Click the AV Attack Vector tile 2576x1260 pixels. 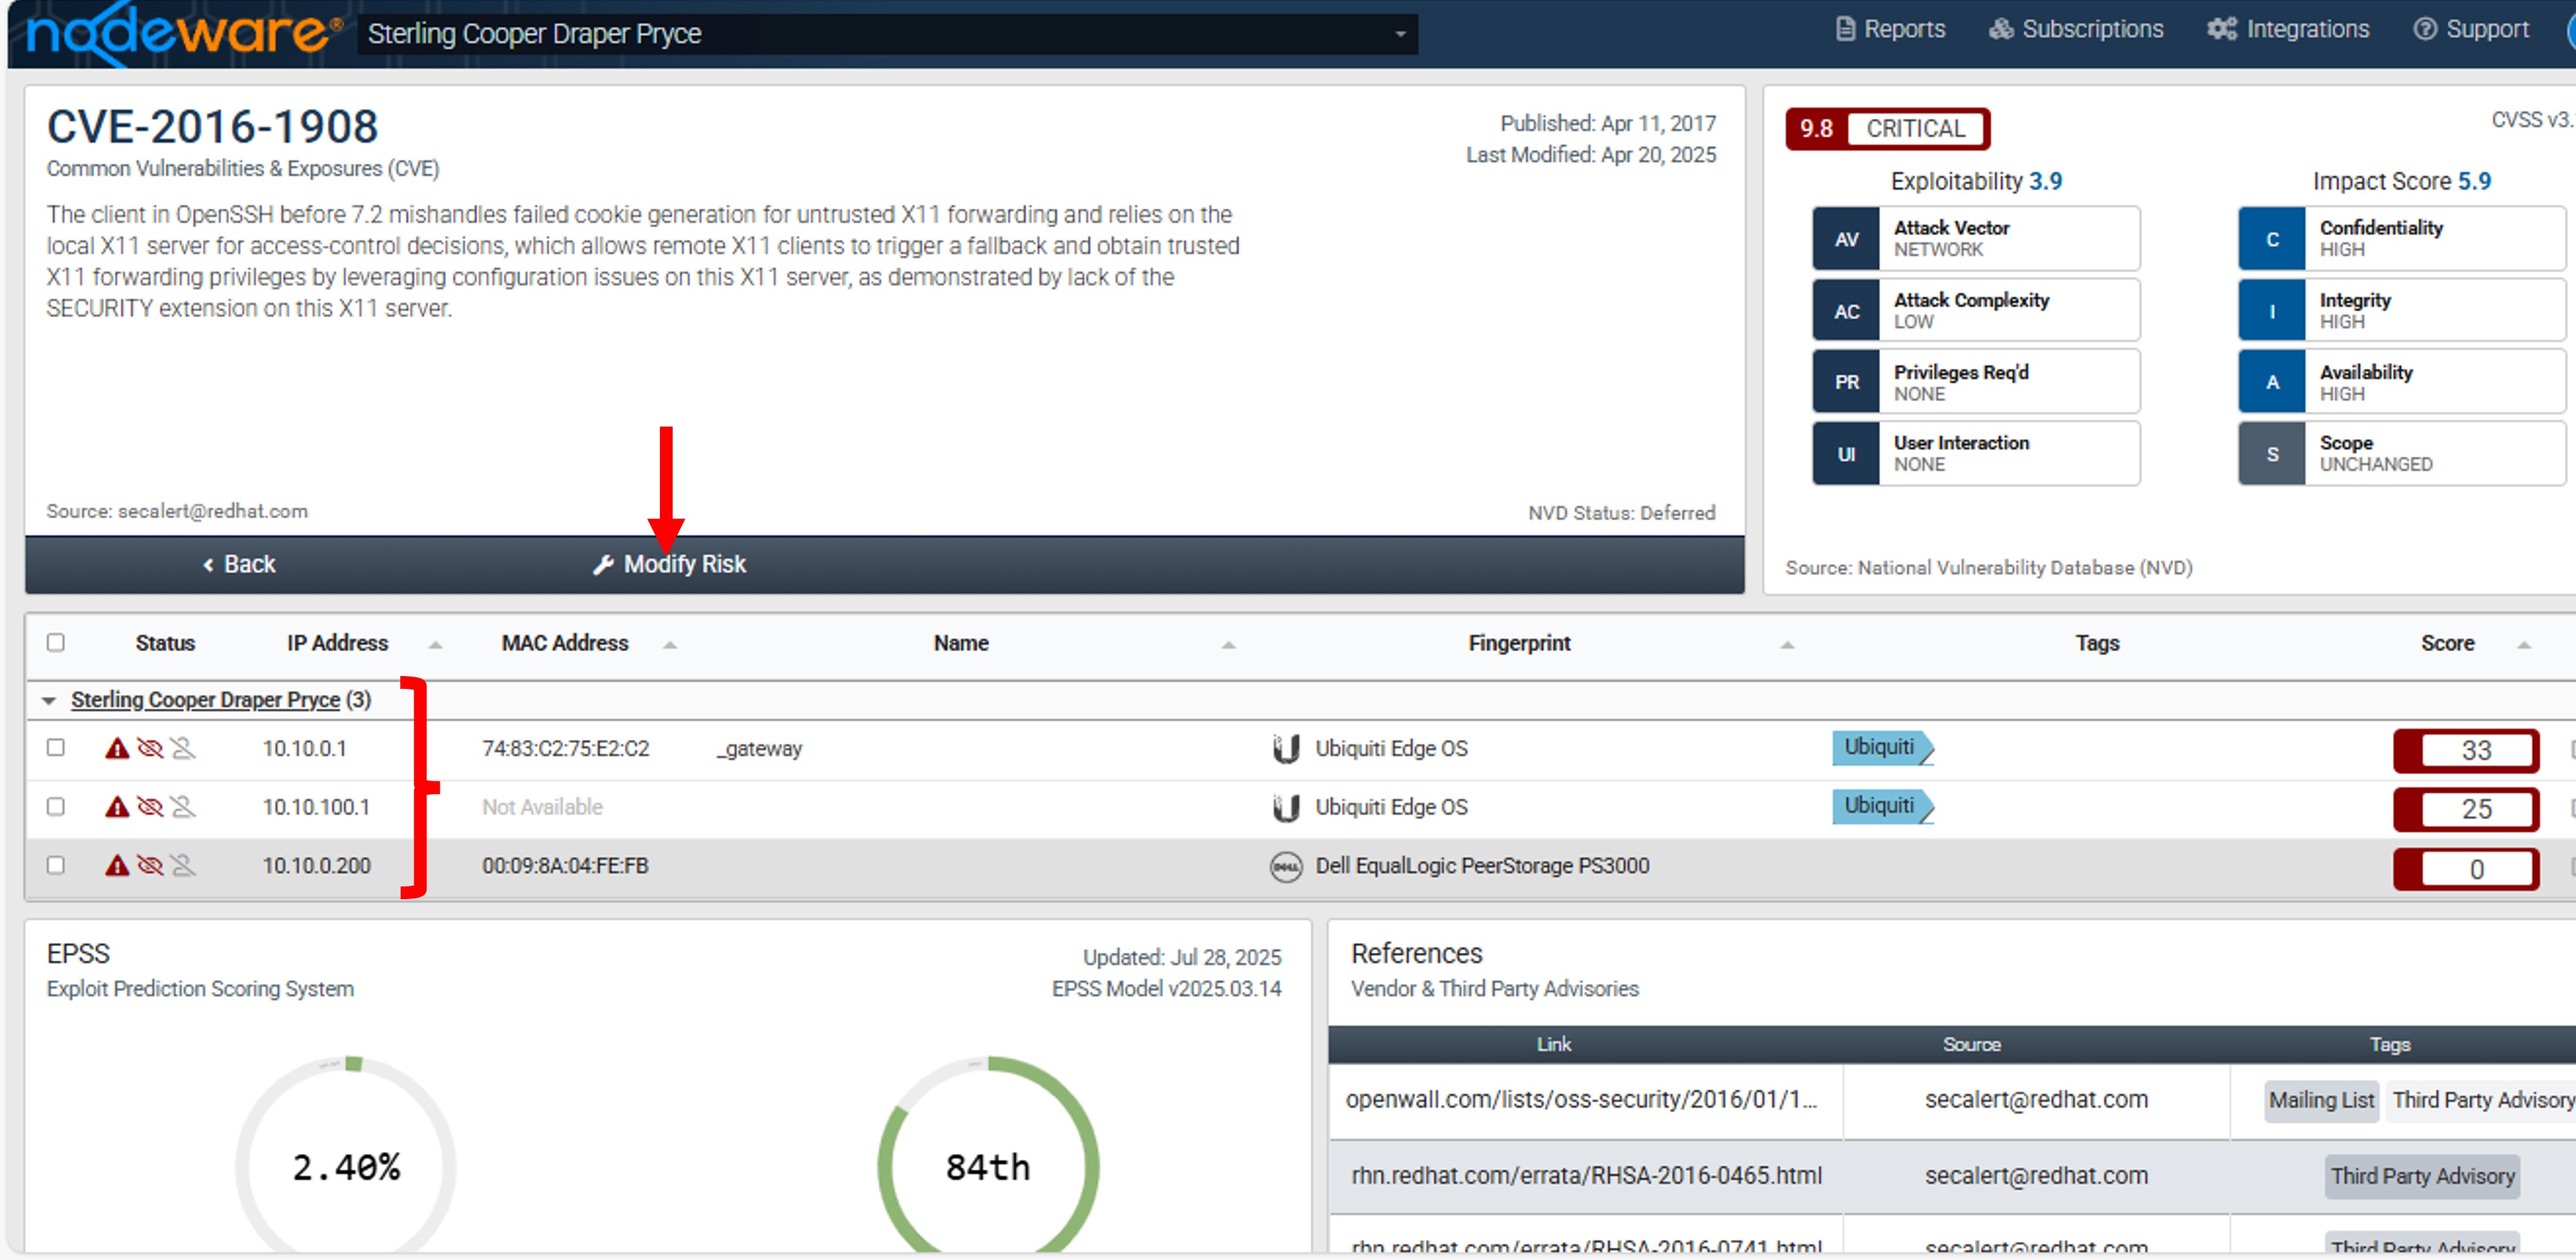pos(1976,239)
